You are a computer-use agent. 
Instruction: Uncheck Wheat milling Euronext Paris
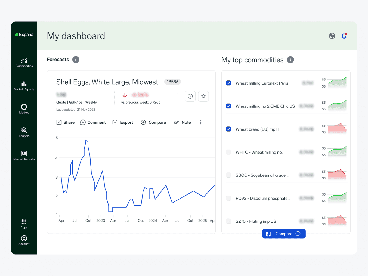pos(229,83)
